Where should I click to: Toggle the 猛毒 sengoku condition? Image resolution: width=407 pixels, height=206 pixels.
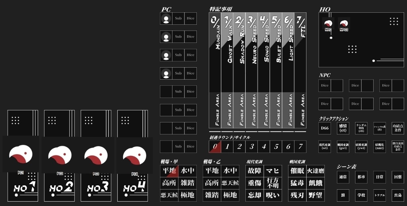[297, 183]
